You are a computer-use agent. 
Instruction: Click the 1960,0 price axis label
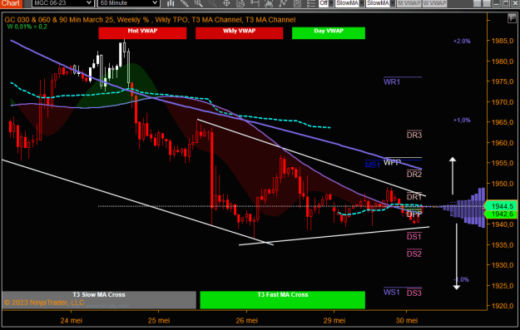502,143
